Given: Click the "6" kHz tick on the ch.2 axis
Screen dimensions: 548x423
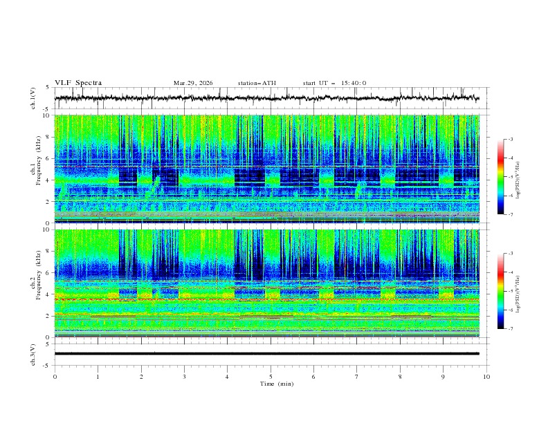Looking at the screenshot, I should [48, 273].
